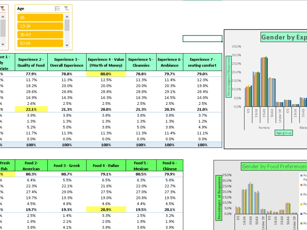Click Age slicer scroll up arrow
Viewport: 307px width, 230px height.
(x=67, y=17)
